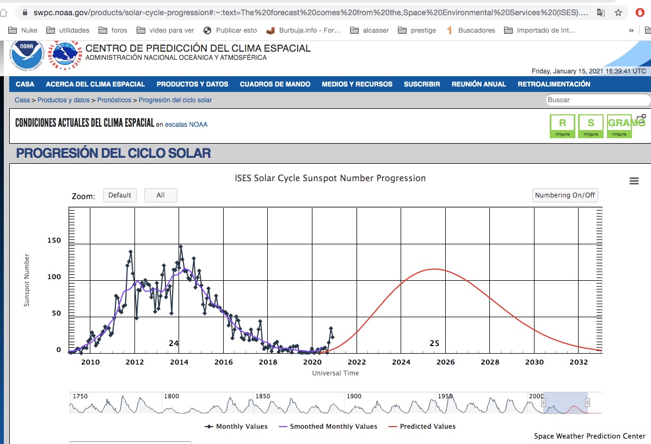Set chart zoom to All

(161, 195)
